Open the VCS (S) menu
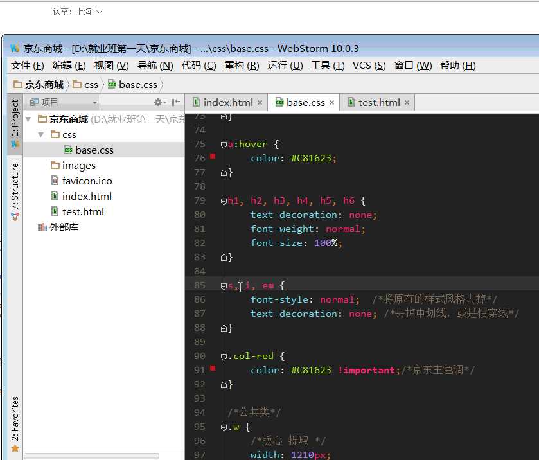The height and width of the screenshot is (460, 539). click(x=369, y=66)
